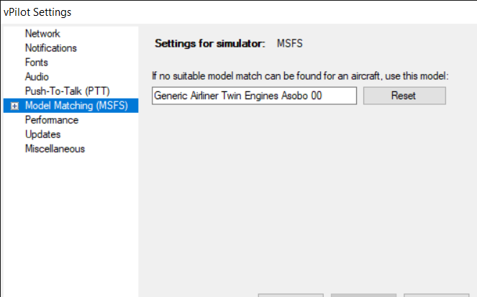Open the Updates settings page
477x297 pixels.
pos(42,134)
